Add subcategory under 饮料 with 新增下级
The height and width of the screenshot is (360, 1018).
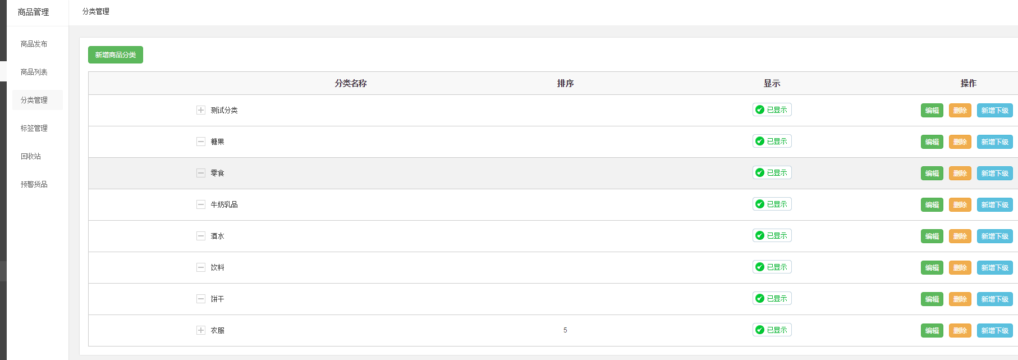click(994, 268)
